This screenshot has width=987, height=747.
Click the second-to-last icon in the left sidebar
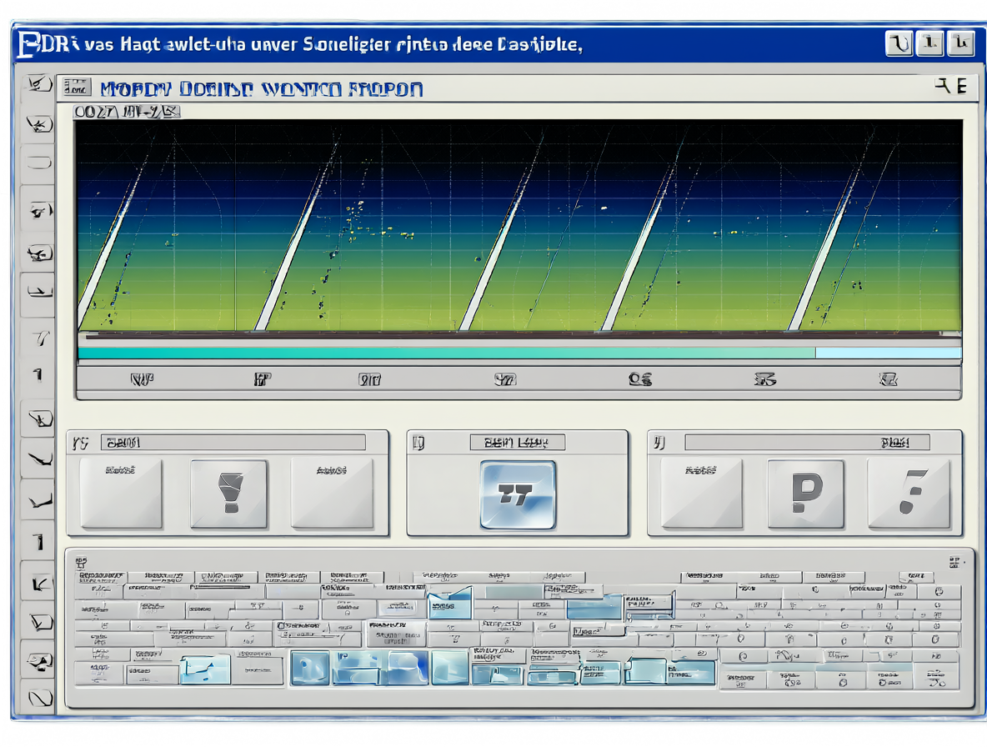point(40,661)
